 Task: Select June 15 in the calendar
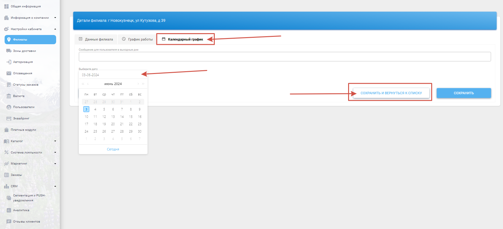pyautogui.click(x=131, y=117)
